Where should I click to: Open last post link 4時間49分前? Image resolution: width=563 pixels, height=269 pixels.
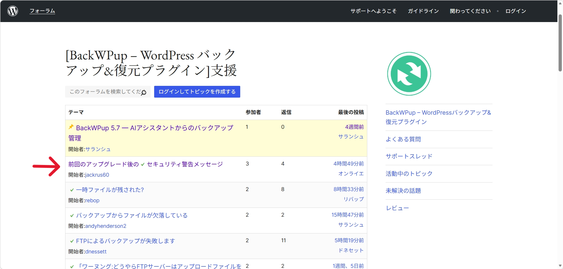pos(349,164)
